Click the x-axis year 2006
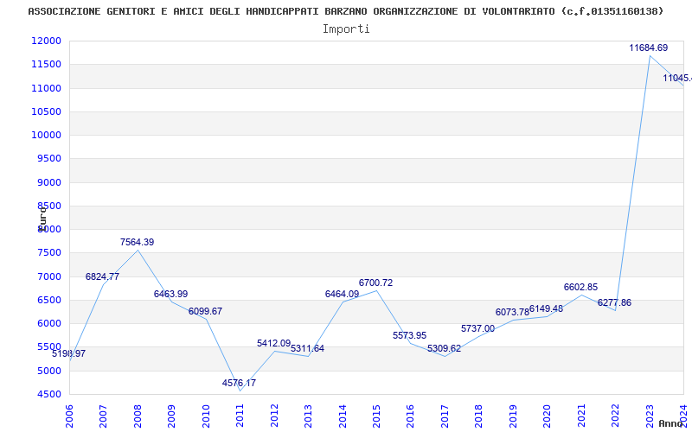This screenshot has height=432, width=692. [69, 416]
